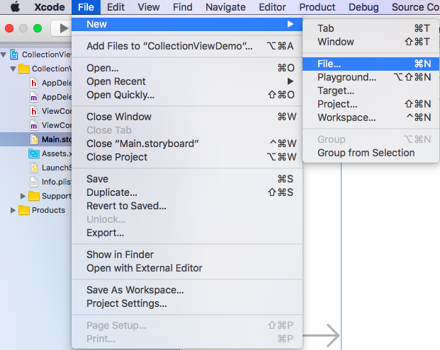This screenshot has width=440, height=350.
Task: Open the Product menu
Action: (317, 7)
